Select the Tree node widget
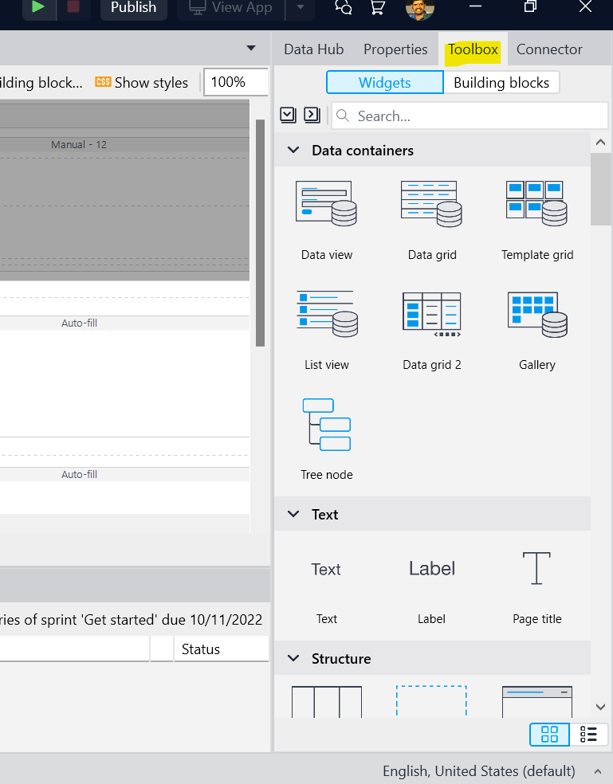The image size is (613, 784). click(x=326, y=424)
